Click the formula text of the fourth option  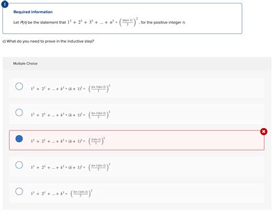[x=71, y=168]
